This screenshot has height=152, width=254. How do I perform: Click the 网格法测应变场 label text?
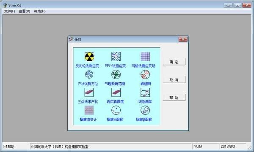click(144, 66)
